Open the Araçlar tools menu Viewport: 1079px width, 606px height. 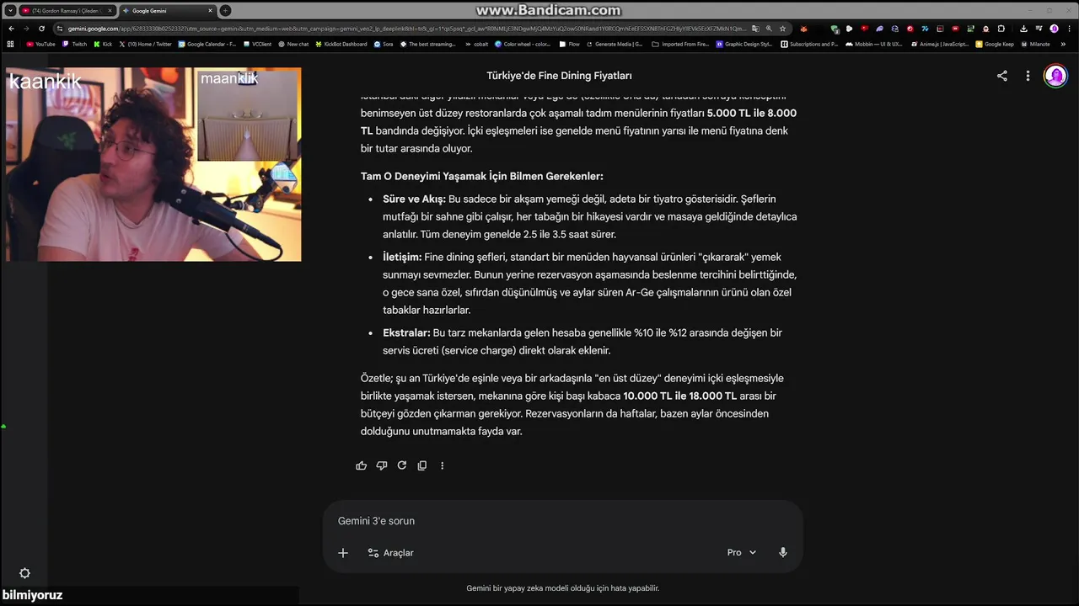[390, 553]
